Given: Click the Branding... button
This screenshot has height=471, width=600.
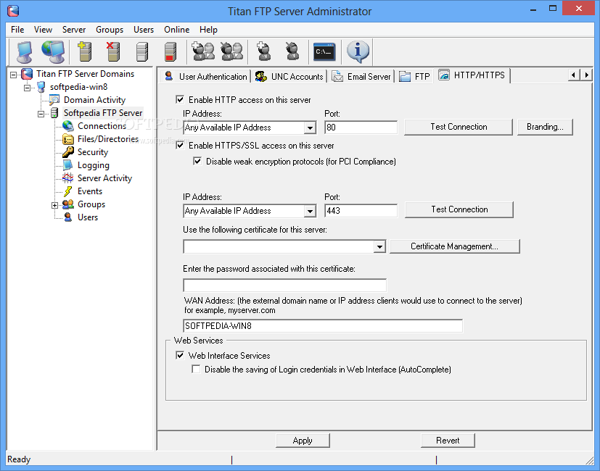Looking at the screenshot, I should pyautogui.click(x=545, y=127).
